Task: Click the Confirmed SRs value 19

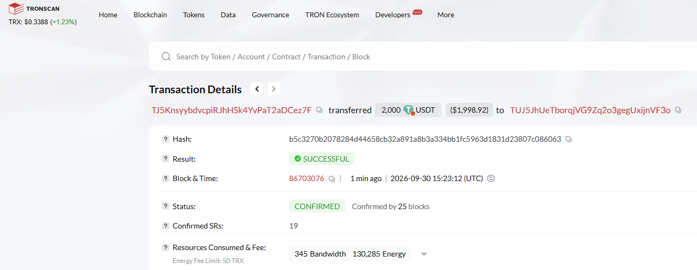Action: 293,226
